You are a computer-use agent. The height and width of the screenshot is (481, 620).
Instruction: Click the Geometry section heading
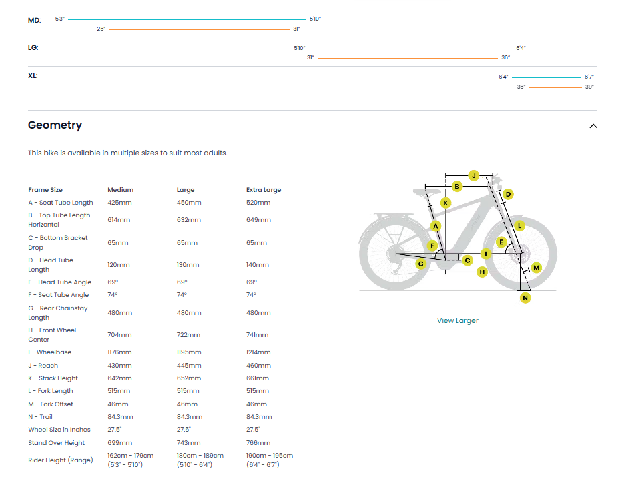55,125
